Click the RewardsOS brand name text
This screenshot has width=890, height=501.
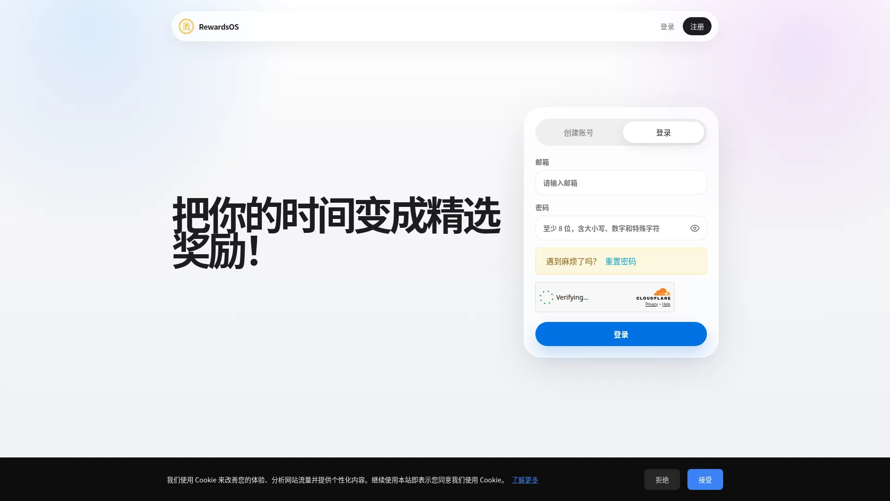tap(219, 27)
